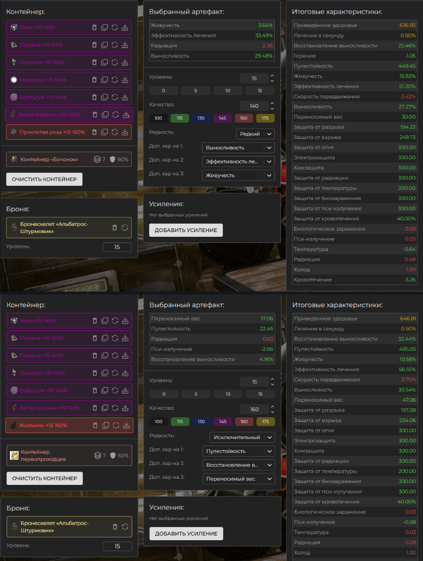Click download icon on Проклятая роза row

pos(125,132)
